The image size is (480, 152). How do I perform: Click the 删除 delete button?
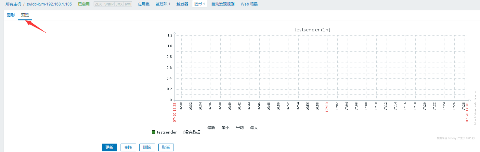(147, 147)
